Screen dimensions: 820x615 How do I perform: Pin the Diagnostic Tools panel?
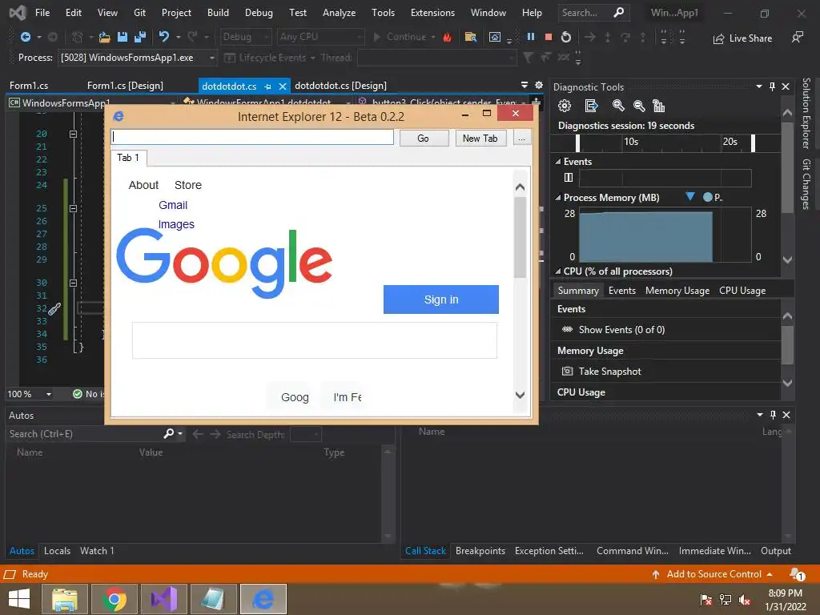coord(773,86)
